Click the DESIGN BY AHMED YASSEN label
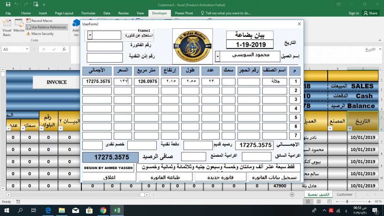 pos(108,168)
